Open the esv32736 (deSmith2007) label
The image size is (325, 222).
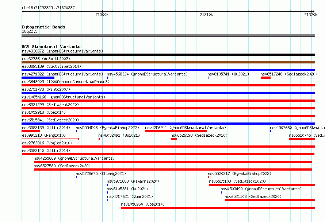point(46,59)
